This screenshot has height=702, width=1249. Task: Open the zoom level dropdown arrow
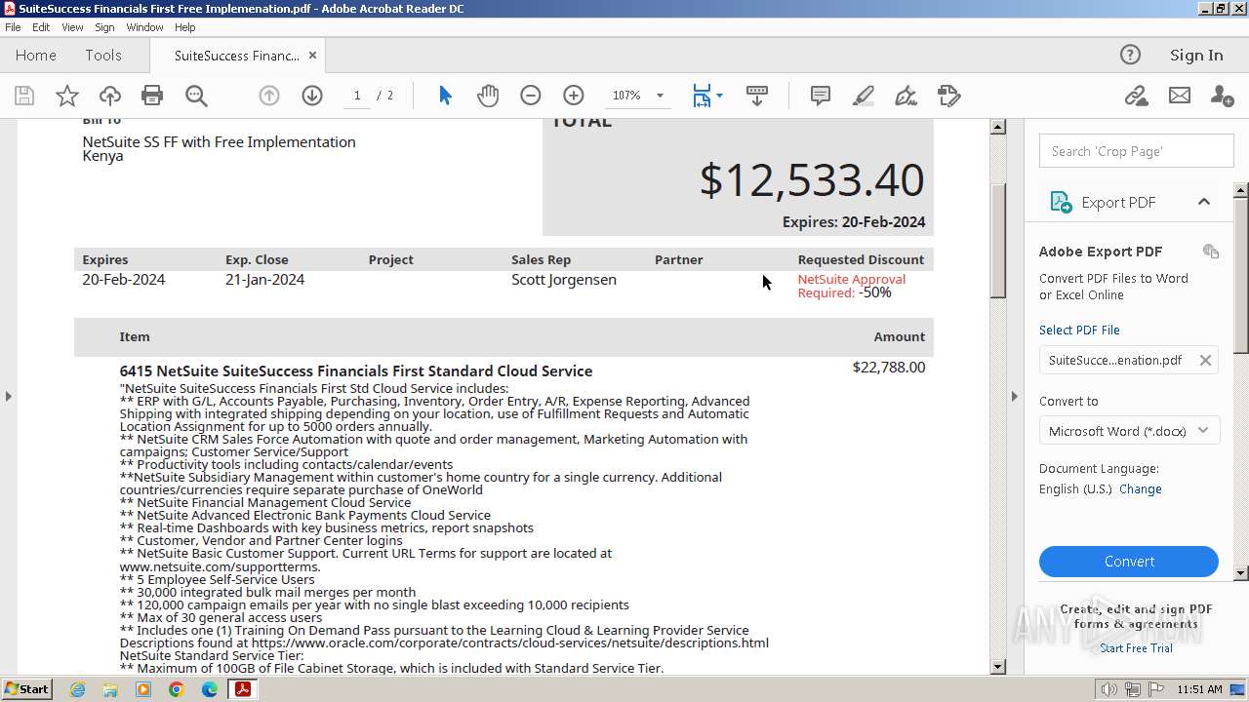click(660, 96)
